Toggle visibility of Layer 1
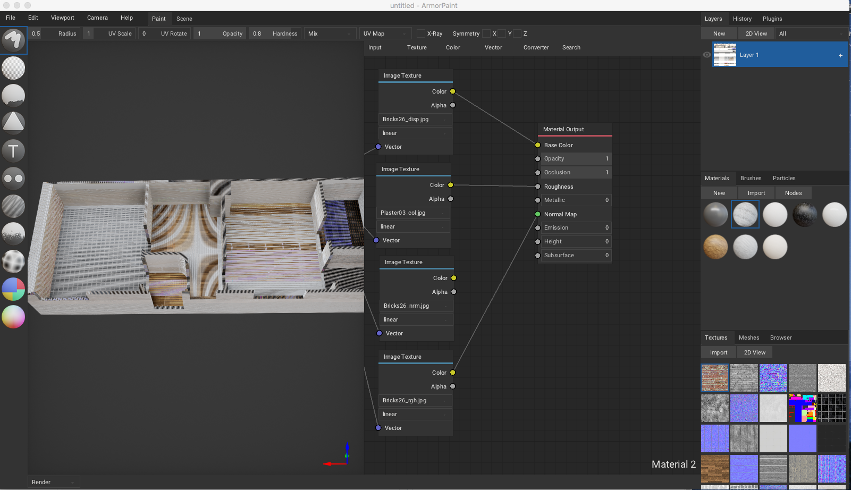The height and width of the screenshot is (490, 851). click(x=707, y=54)
